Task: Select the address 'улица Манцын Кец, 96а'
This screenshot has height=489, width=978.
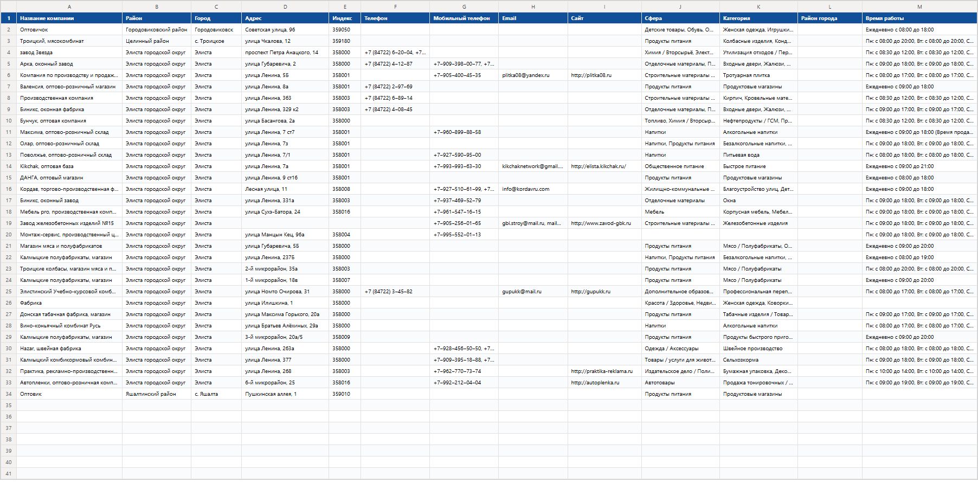Action: [x=285, y=235]
